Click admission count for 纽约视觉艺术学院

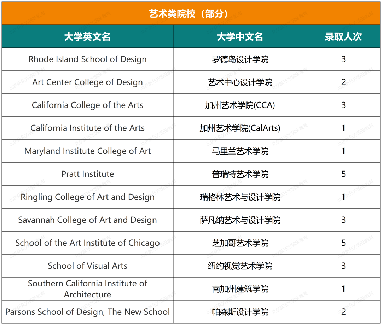(343, 266)
